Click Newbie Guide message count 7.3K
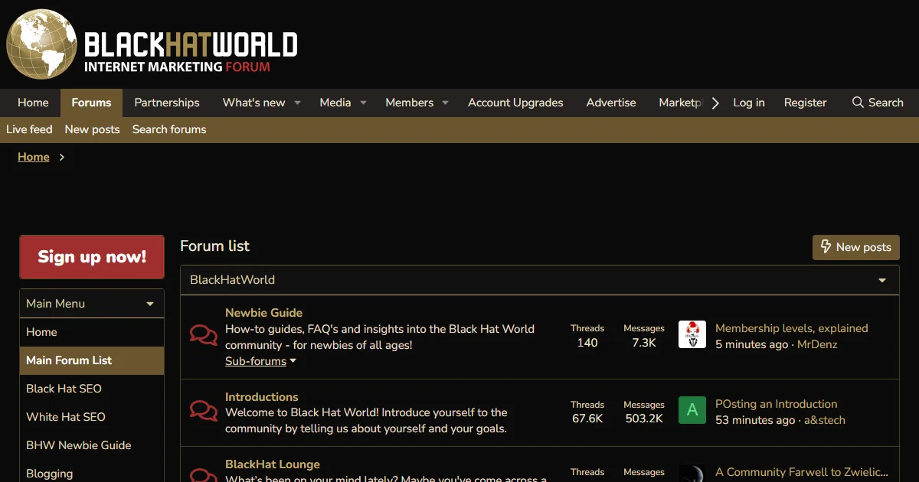Viewport: 919px width, 482px height. (x=644, y=343)
